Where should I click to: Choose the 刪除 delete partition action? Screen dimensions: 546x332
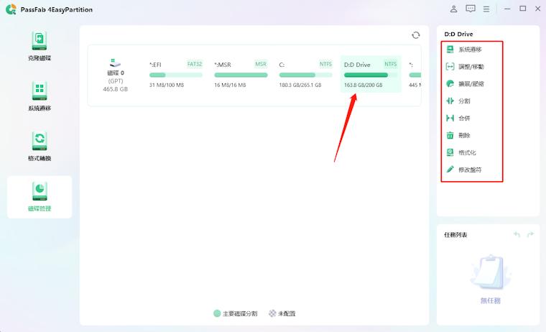tap(458, 135)
